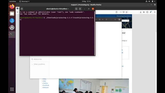Click the Save to Pocket icon

pos(124,12)
